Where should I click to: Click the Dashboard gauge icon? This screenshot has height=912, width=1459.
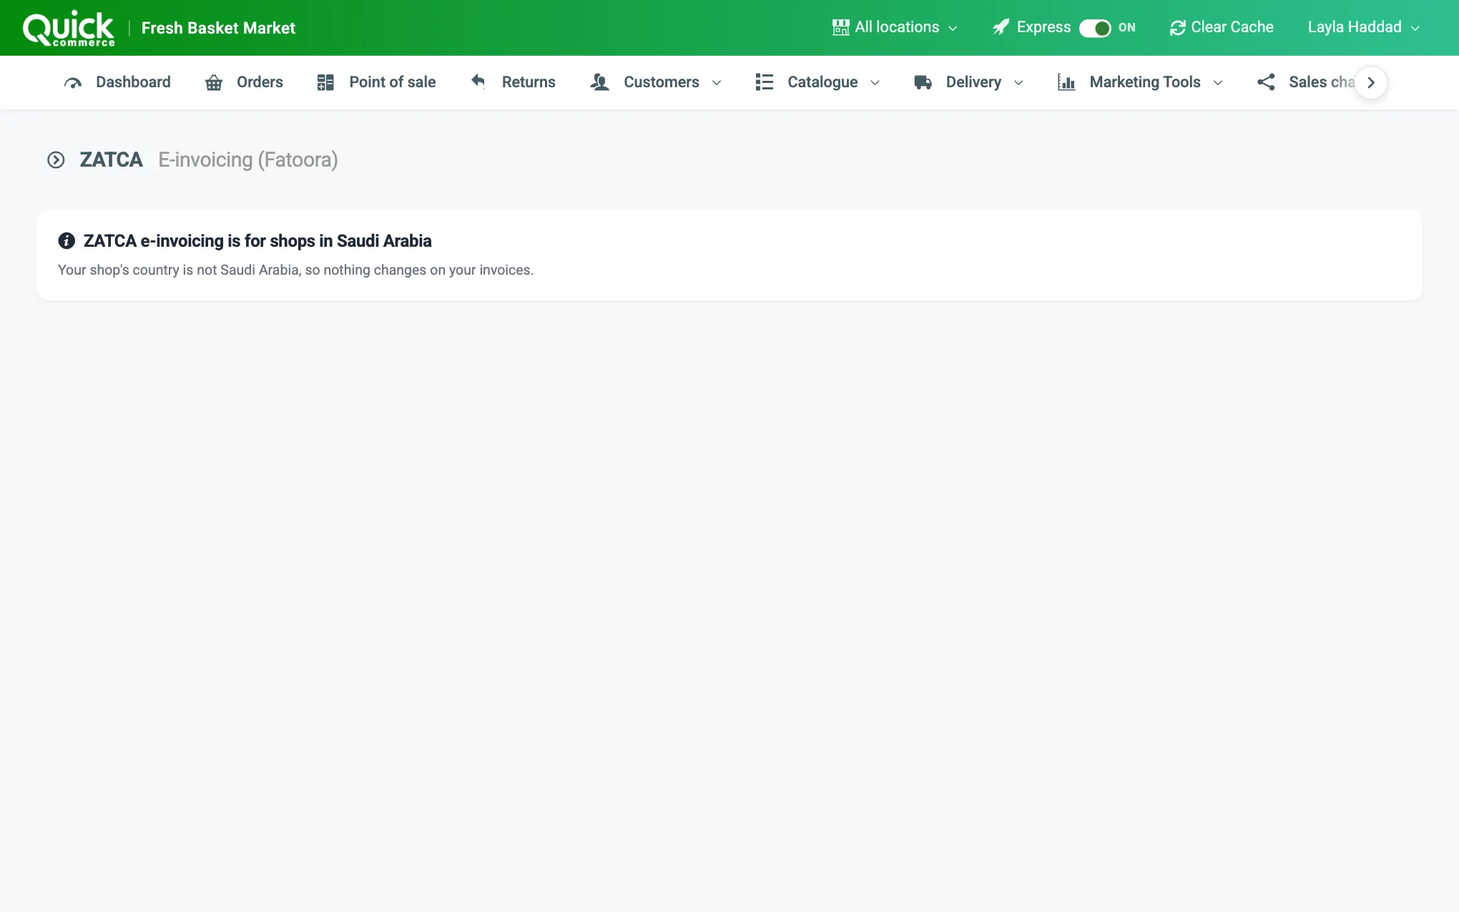click(x=73, y=83)
